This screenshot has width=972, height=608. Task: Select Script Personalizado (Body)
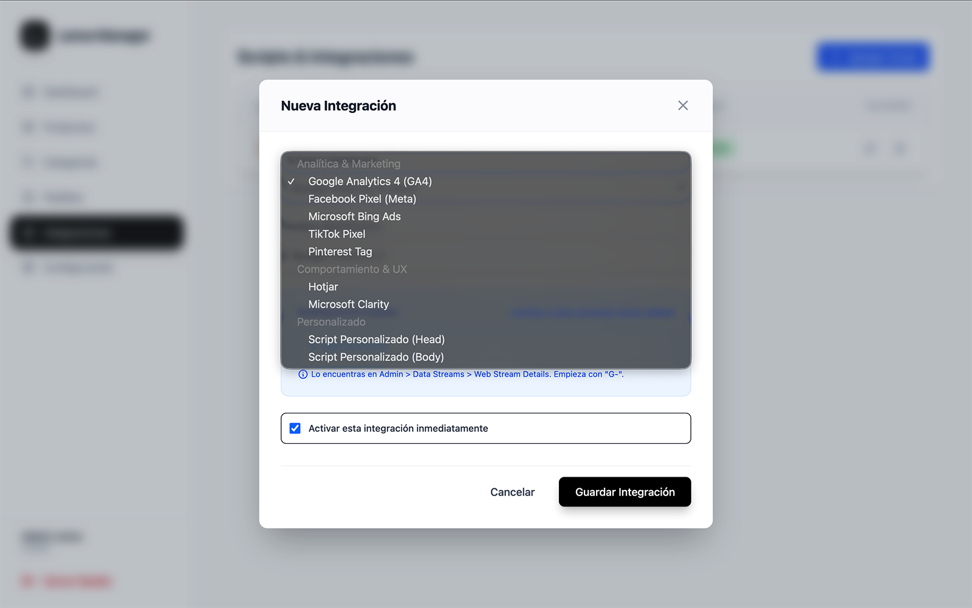pos(375,358)
